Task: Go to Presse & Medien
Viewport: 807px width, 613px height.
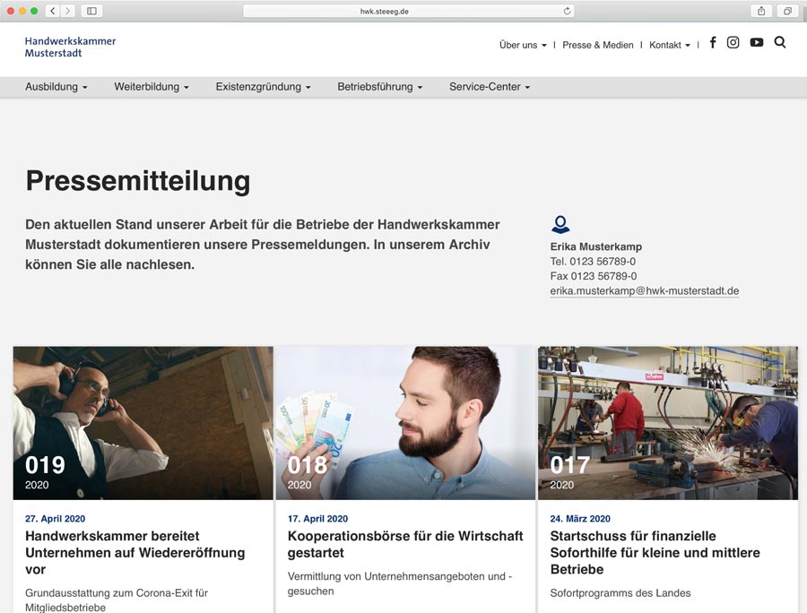Action: (x=598, y=45)
